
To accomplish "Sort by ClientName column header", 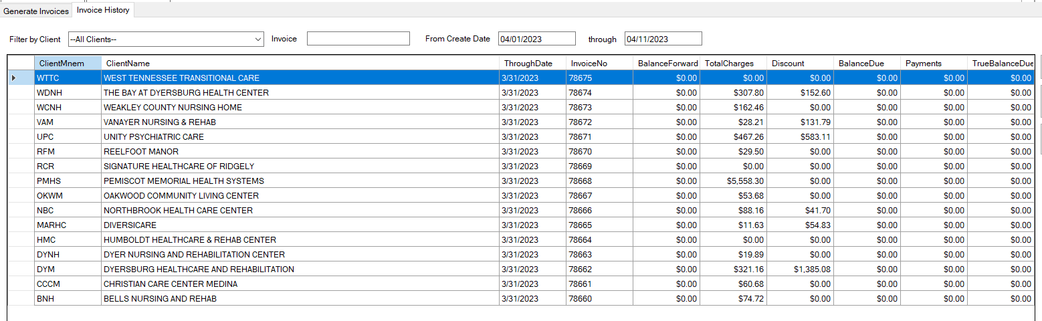I will pyautogui.click(x=300, y=64).
